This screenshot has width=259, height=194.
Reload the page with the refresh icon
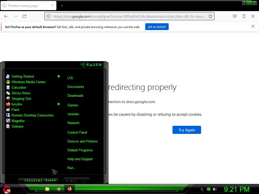[24, 16]
